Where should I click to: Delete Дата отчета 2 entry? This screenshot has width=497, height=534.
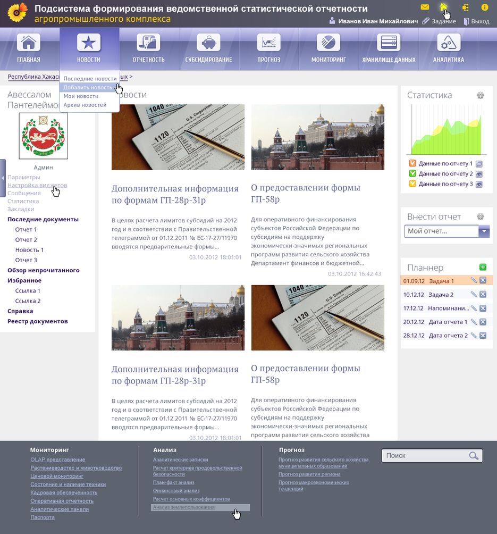[x=483, y=336]
